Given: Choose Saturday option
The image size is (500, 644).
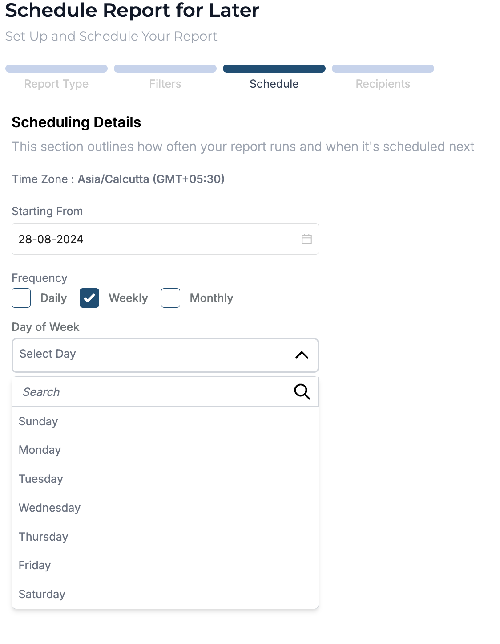Looking at the screenshot, I should click(x=42, y=594).
